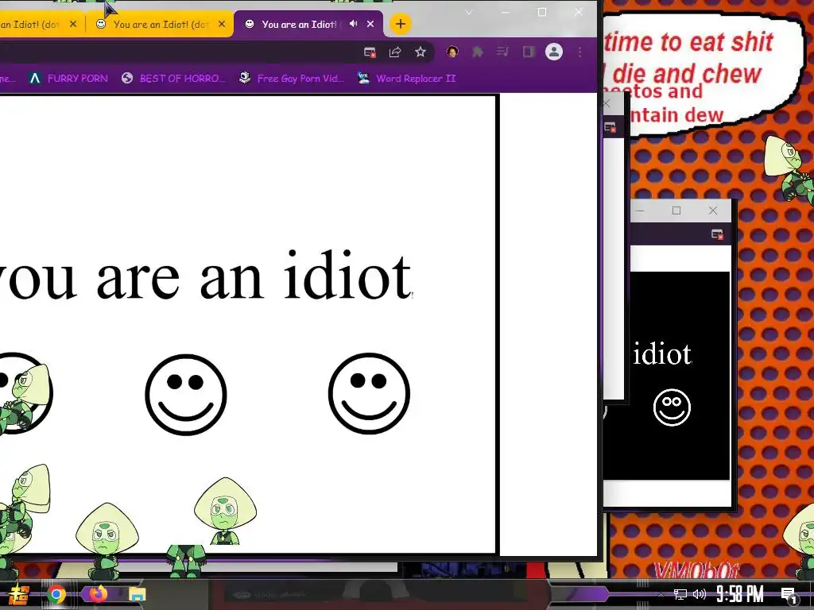Image resolution: width=814 pixels, height=610 pixels.
Task: Close the leftmost 'an Idiot!' tab
Action: pos(73,24)
